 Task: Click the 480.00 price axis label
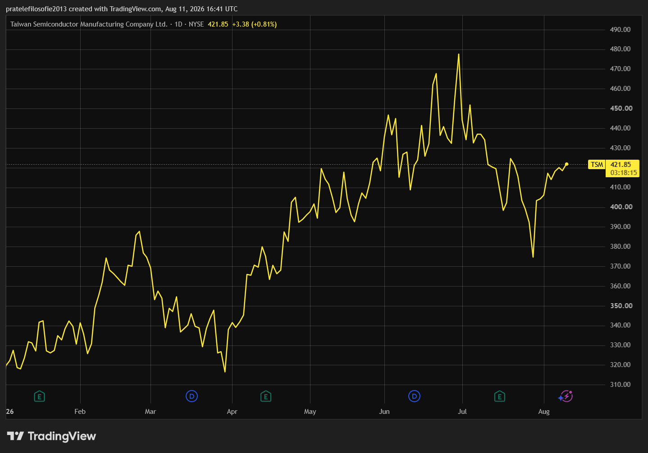621,49
